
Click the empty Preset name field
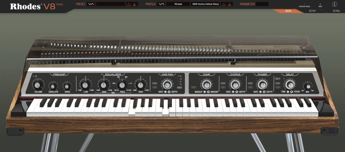pyautogui.click(x=111, y=4)
